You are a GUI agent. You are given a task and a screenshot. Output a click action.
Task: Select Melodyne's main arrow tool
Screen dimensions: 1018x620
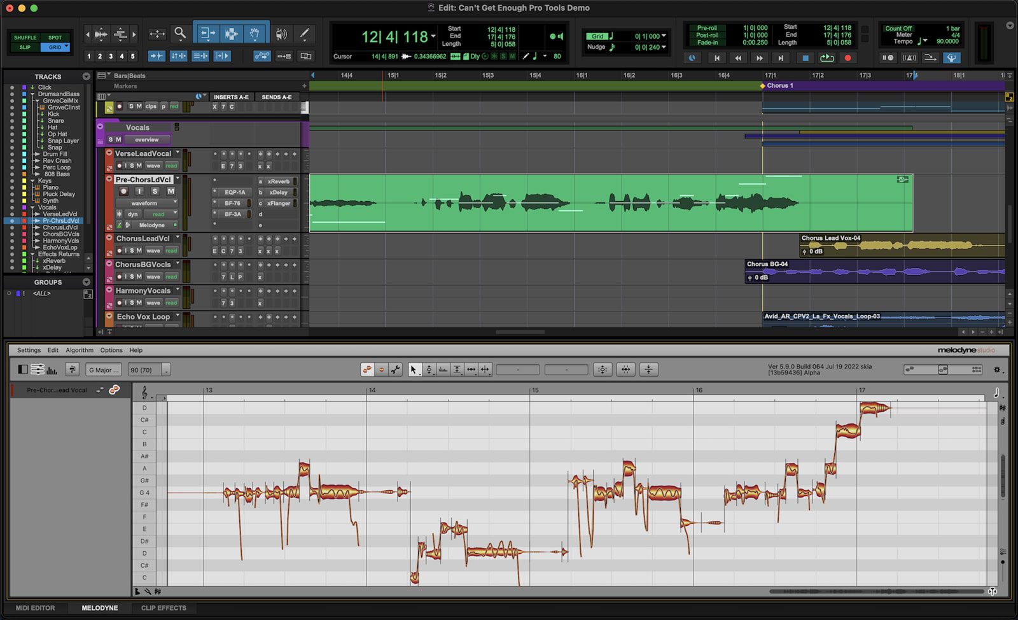pos(414,370)
